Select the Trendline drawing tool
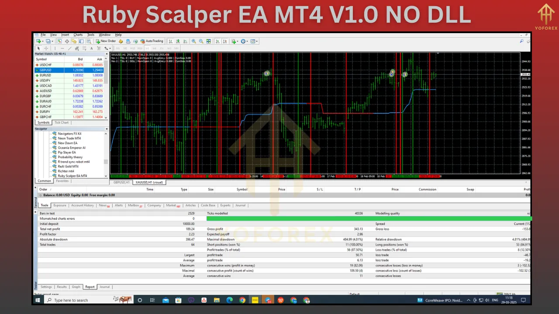The width and height of the screenshot is (559, 314). point(69,48)
